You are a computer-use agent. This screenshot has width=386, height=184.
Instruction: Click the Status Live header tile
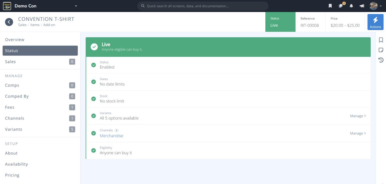pos(280,22)
